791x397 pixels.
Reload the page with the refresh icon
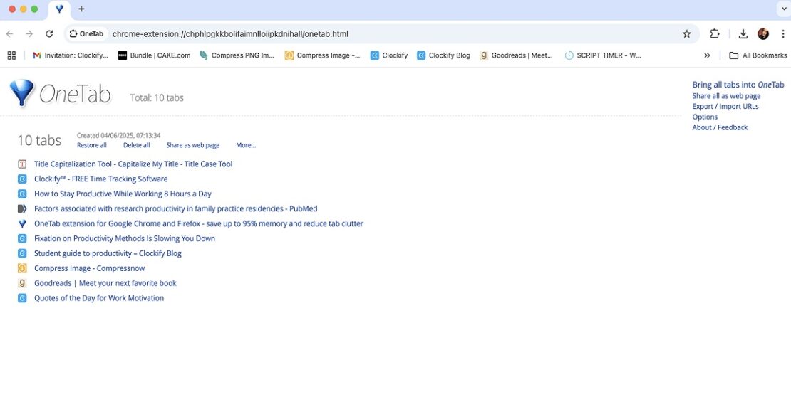49,33
